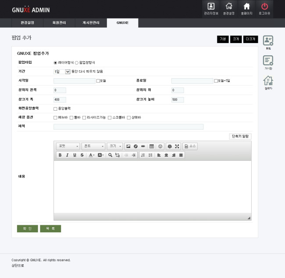The width and height of the screenshot is (285, 278).
Task: Open the text color picker
Action: [91, 155]
